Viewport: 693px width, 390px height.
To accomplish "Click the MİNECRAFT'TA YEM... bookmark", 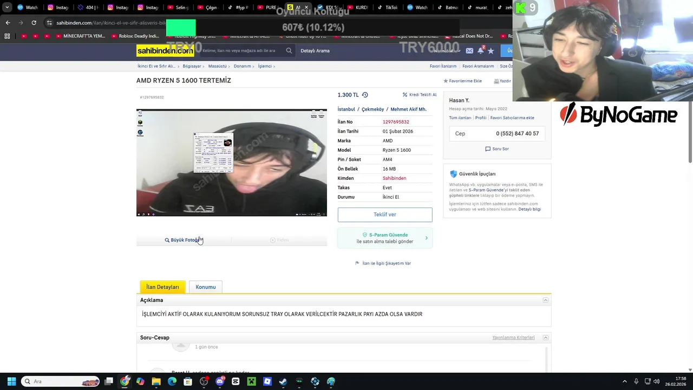I will 80,36.
